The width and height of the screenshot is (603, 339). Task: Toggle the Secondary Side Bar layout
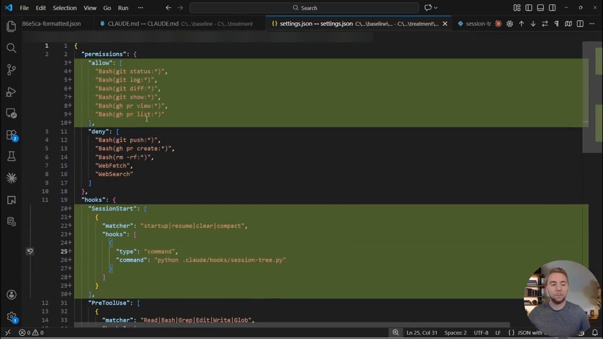[552, 8]
